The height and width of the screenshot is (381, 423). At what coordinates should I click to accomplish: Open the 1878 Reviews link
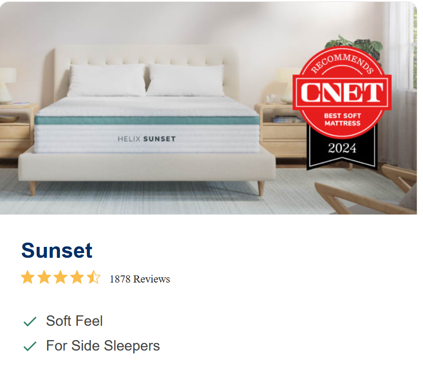click(140, 279)
